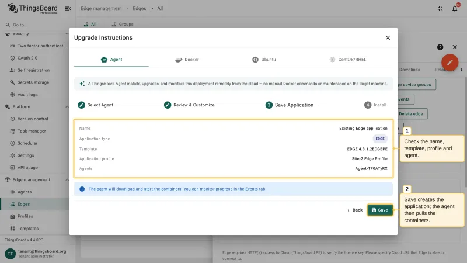The height and width of the screenshot is (263, 467).
Task: Open Two-factor authentication
Action: 38,46
